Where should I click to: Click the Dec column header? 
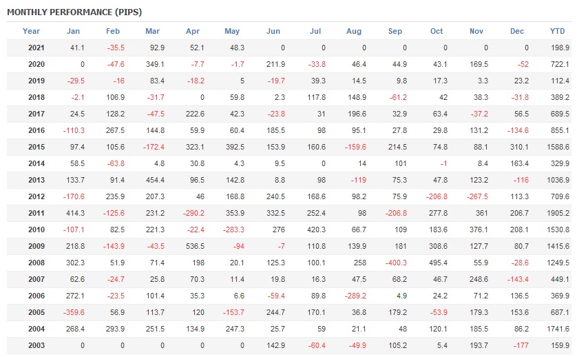[x=517, y=31]
